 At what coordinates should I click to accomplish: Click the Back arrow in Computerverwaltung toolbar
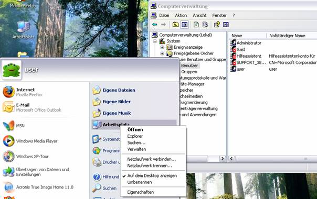pyautogui.click(x=155, y=25)
